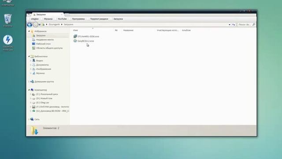Close the Загрузки tab with its x

62,15
